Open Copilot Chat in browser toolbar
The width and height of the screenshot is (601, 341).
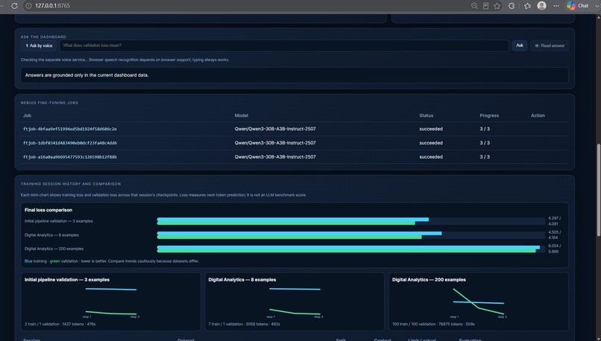point(578,6)
